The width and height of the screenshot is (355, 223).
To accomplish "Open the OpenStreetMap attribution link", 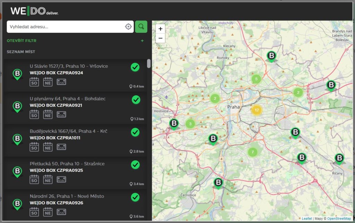I will pos(339,219).
